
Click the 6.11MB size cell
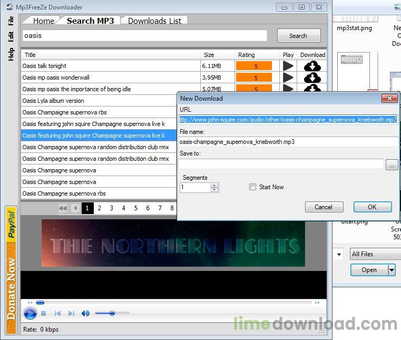(218, 66)
